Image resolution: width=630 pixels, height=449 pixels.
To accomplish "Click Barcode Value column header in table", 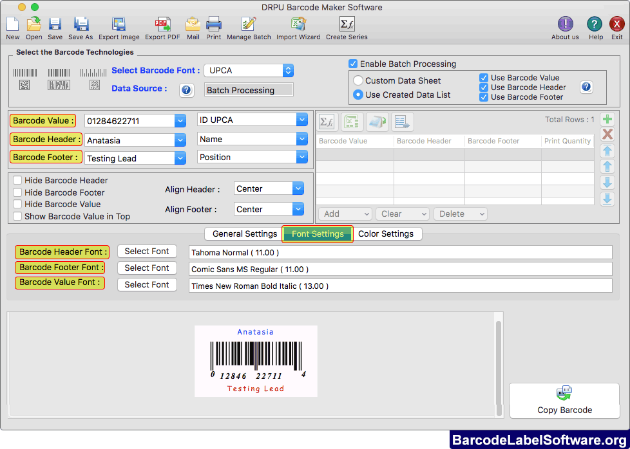I will (x=355, y=141).
